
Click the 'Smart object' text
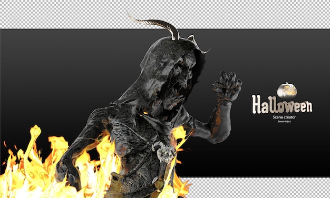coord(284,122)
